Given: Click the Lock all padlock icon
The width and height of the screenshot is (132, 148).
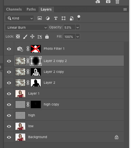Looking at the screenshot, I should click(47, 37).
